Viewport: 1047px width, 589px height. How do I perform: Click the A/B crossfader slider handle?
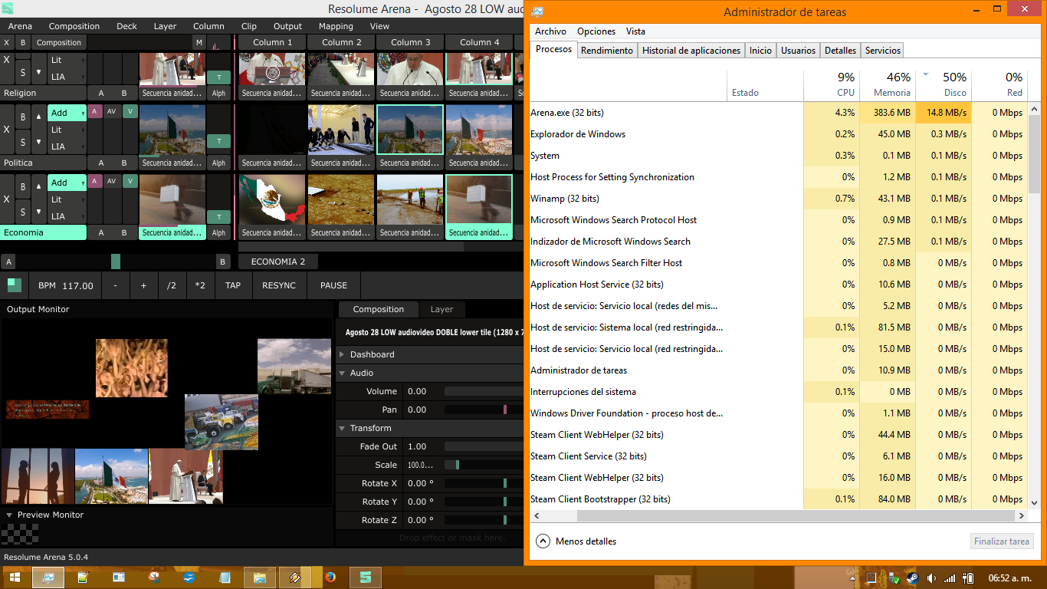point(116,262)
